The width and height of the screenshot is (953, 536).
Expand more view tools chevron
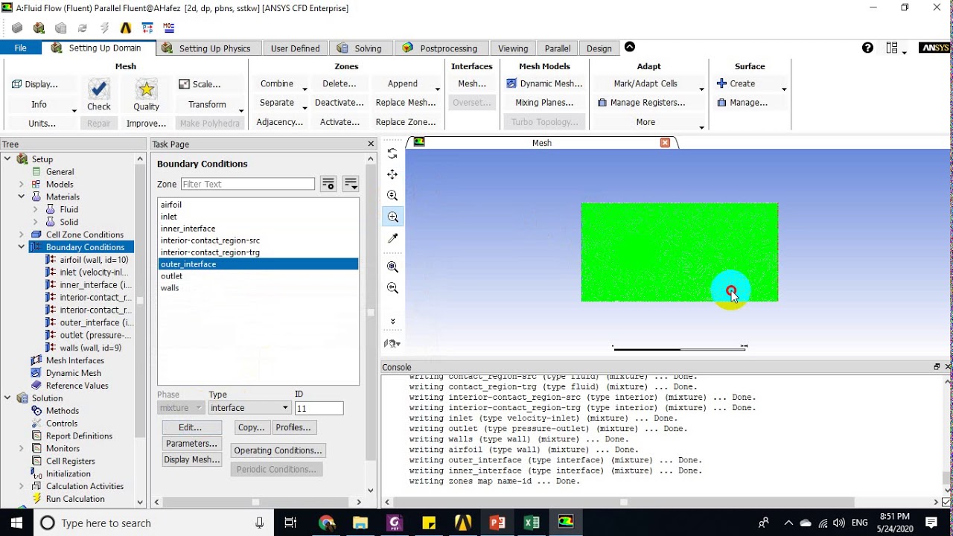pos(392,322)
